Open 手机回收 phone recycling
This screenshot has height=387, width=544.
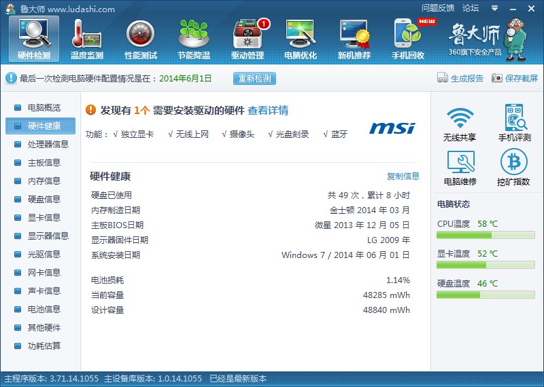pyautogui.click(x=408, y=39)
